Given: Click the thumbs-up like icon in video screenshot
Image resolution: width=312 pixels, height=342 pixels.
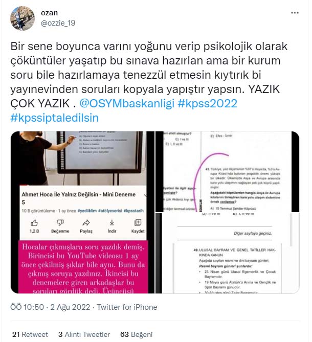Looking at the screenshot, I should tap(34, 223).
